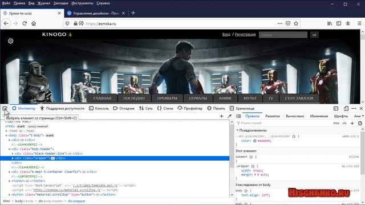Open the Хранилище tab
Viewport: 365px width, 205px height.
[242, 109]
